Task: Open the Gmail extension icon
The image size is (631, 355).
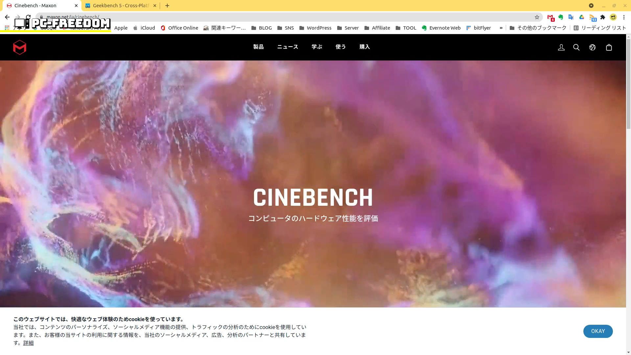Action: tap(550, 17)
